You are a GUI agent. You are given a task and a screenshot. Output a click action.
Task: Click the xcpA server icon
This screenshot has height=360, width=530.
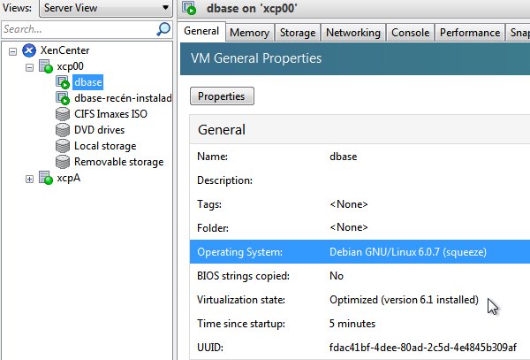click(x=46, y=178)
